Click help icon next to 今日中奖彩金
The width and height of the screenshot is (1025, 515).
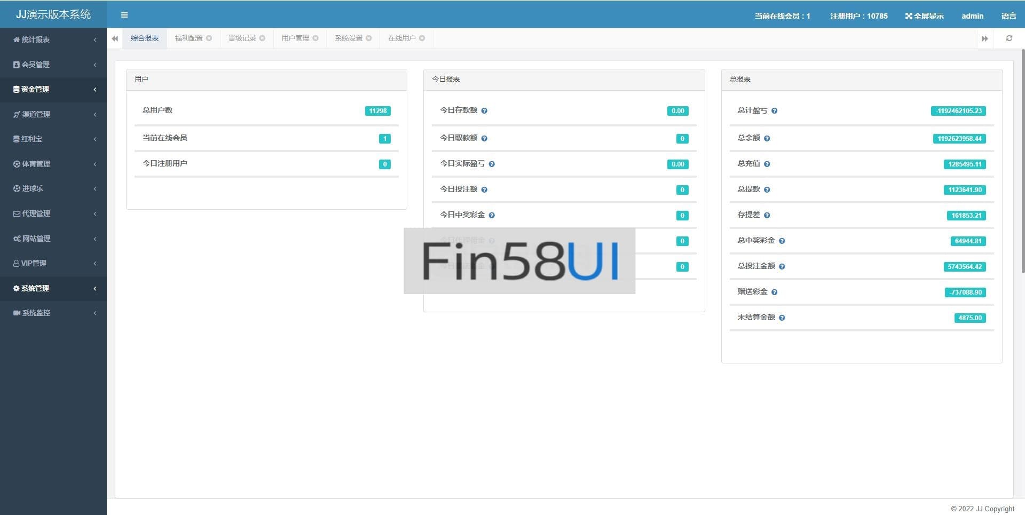[x=492, y=216]
